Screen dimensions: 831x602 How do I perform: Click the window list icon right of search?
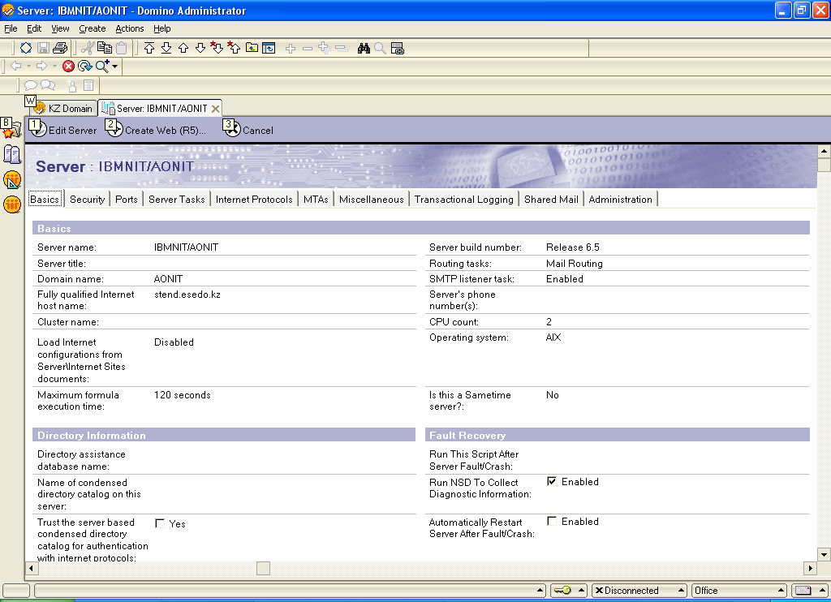pyautogui.click(x=398, y=49)
